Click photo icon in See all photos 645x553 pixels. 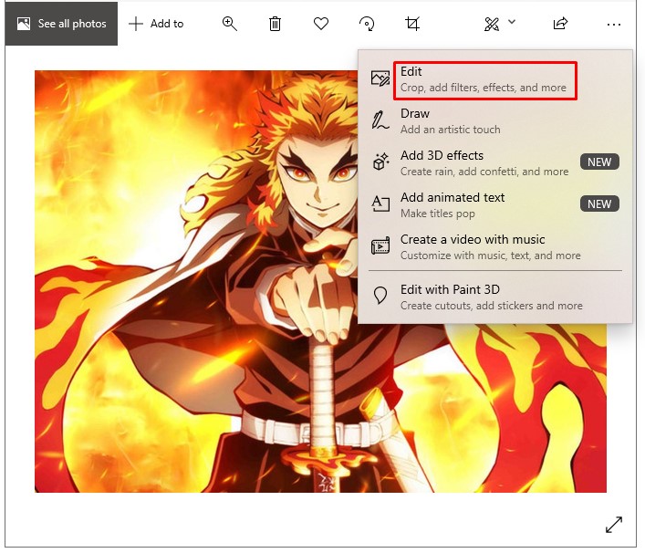pyautogui.click(x=24, y=24)
